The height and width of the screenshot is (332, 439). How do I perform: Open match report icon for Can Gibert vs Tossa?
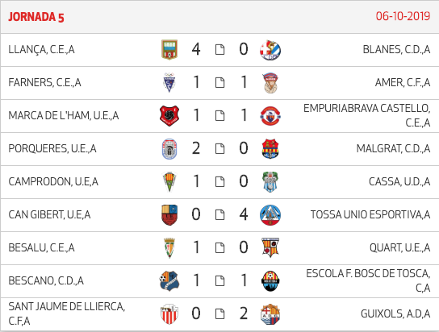(219, 215)
